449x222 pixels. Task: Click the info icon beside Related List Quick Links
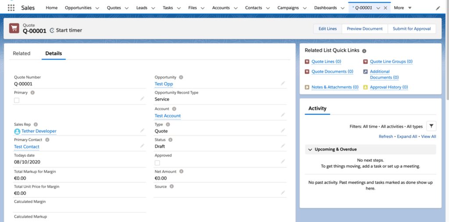coord(364,51)
